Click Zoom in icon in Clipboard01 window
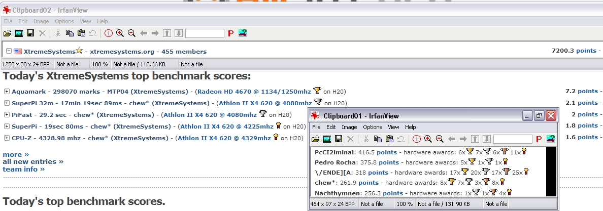The width and height of the screenshot is (603, 211). point(428,139)
